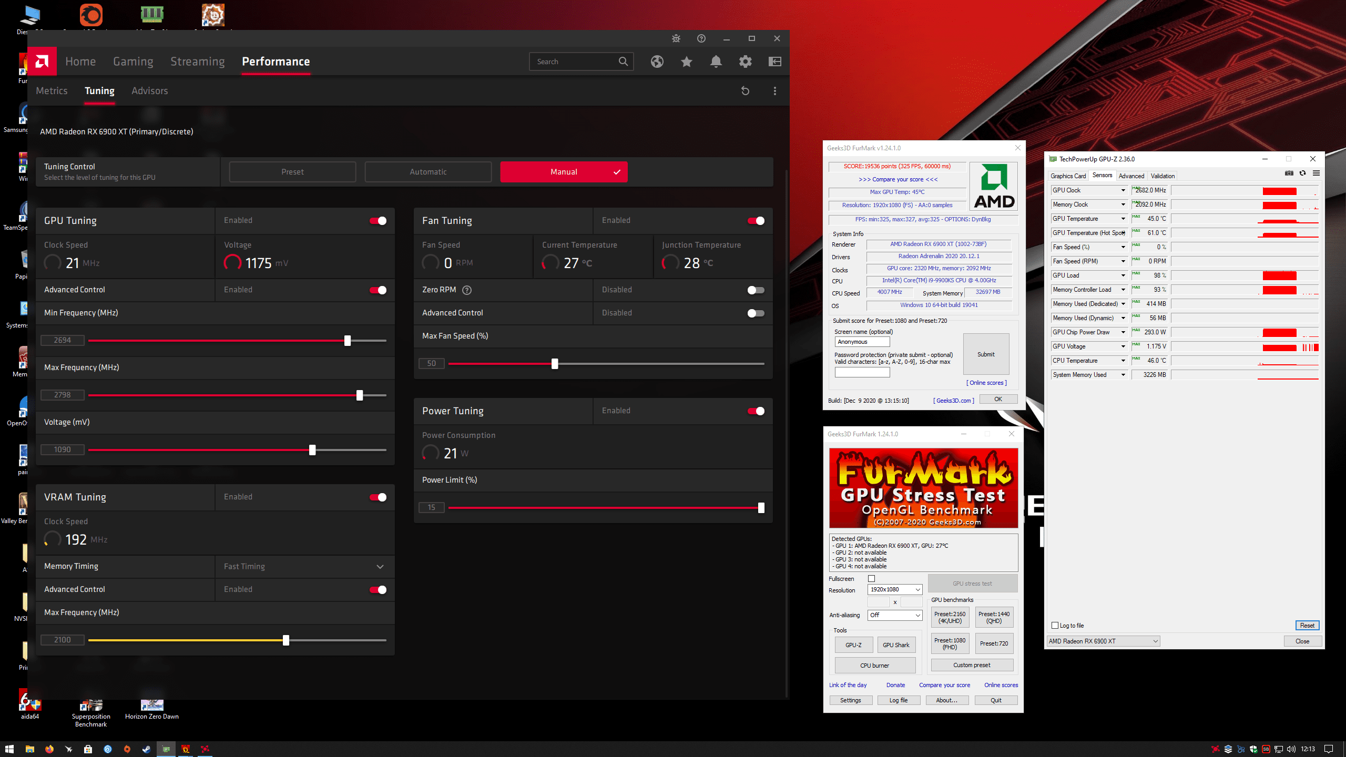Open the help question mark icon

coord(701,38)
